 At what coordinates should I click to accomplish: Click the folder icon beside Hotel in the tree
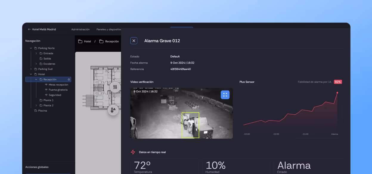click(x=36, y=74)
